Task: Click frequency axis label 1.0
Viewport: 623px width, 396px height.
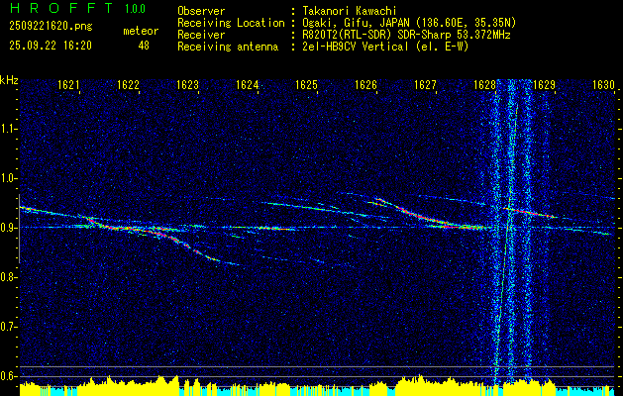Action: (x=9, y=178)
